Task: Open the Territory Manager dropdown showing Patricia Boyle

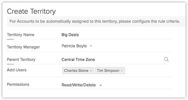Action: (x=77, y=46)
